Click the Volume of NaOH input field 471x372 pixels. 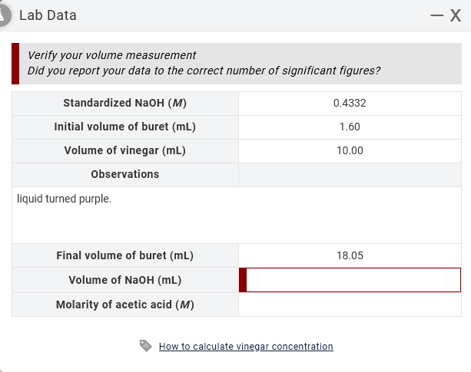tap(353, 280)
